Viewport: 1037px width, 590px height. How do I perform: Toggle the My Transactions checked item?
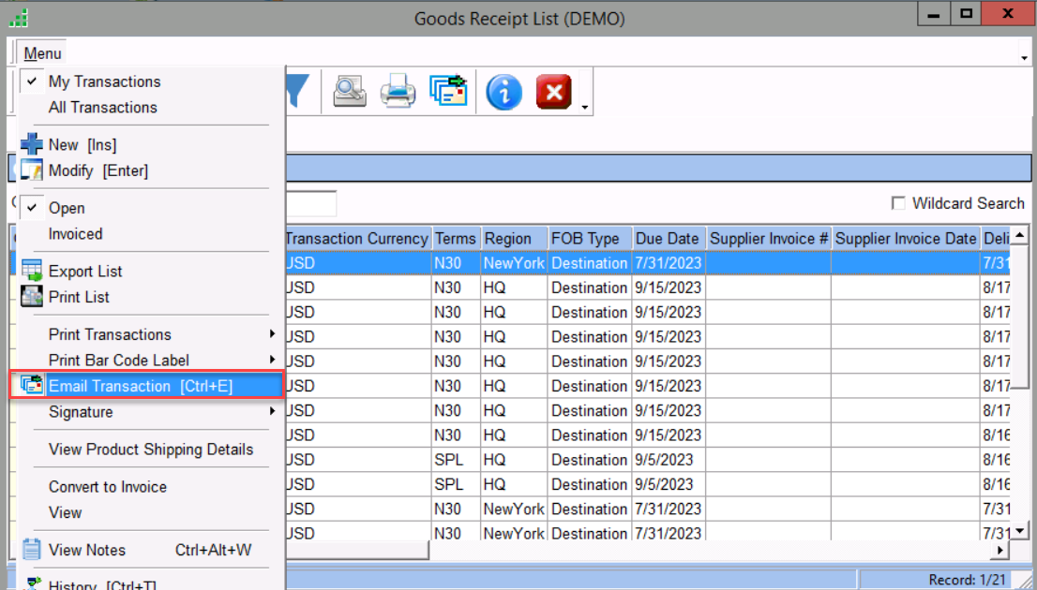pyautogui.click(x=104, y=81)
